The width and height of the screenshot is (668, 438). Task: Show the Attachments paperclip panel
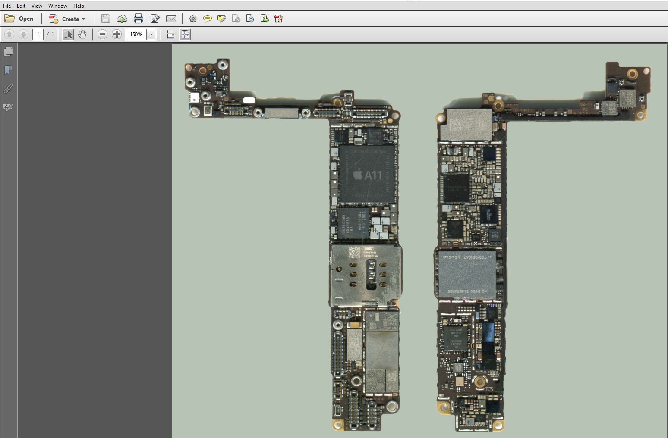pos(8,89)
